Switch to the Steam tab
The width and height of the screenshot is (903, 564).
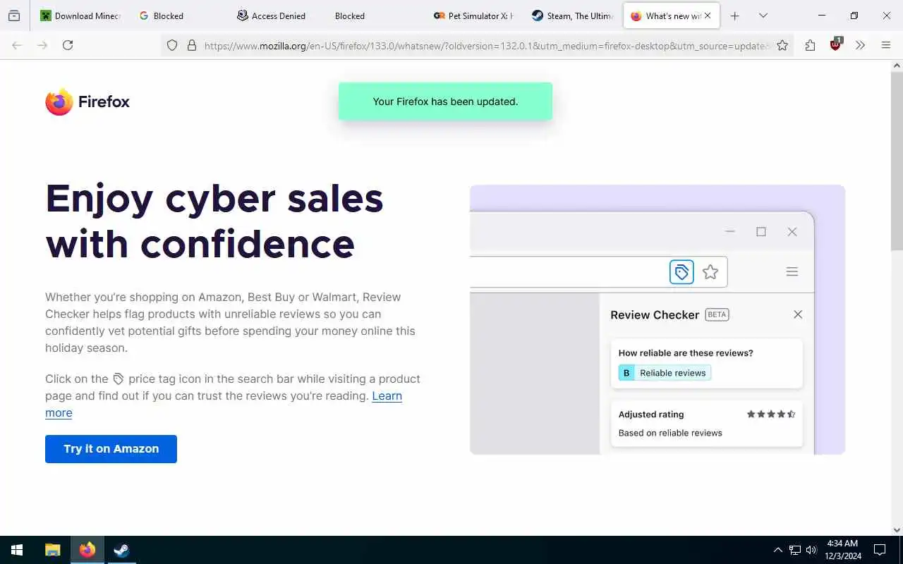pyautogui.click(x=572, y=16)
